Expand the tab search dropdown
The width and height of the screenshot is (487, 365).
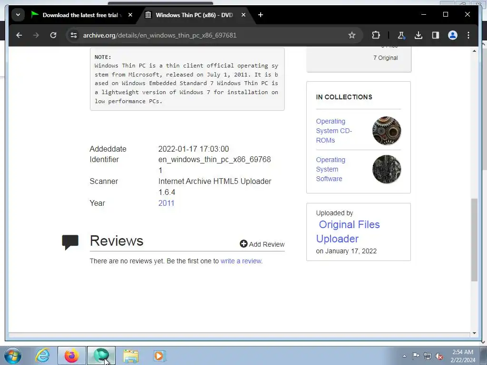pos(18,15)
